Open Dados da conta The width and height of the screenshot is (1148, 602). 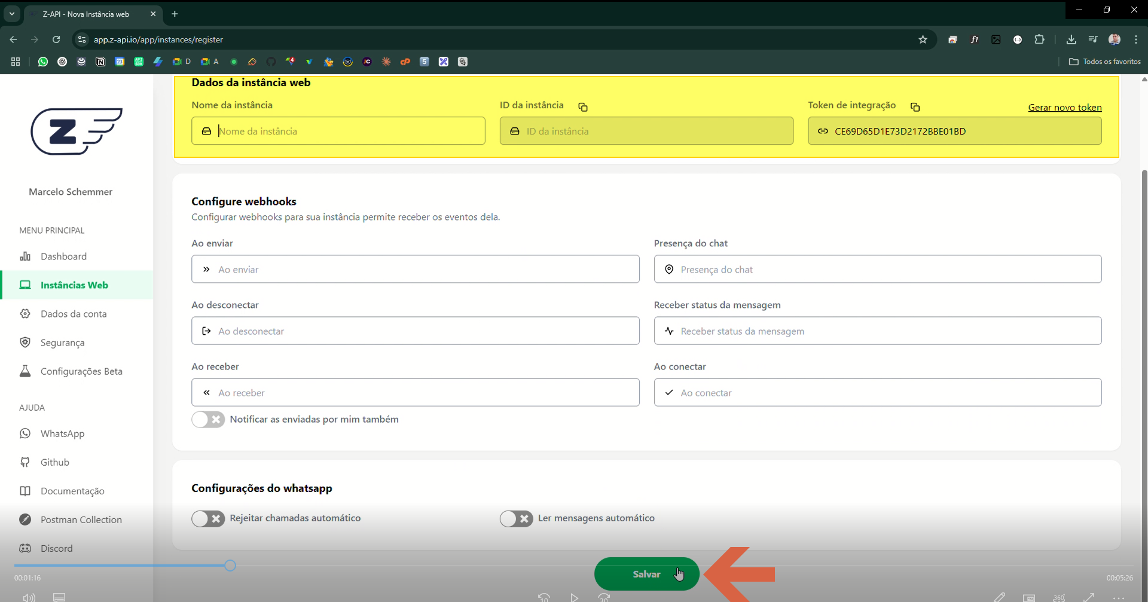(x=77, y=314)
